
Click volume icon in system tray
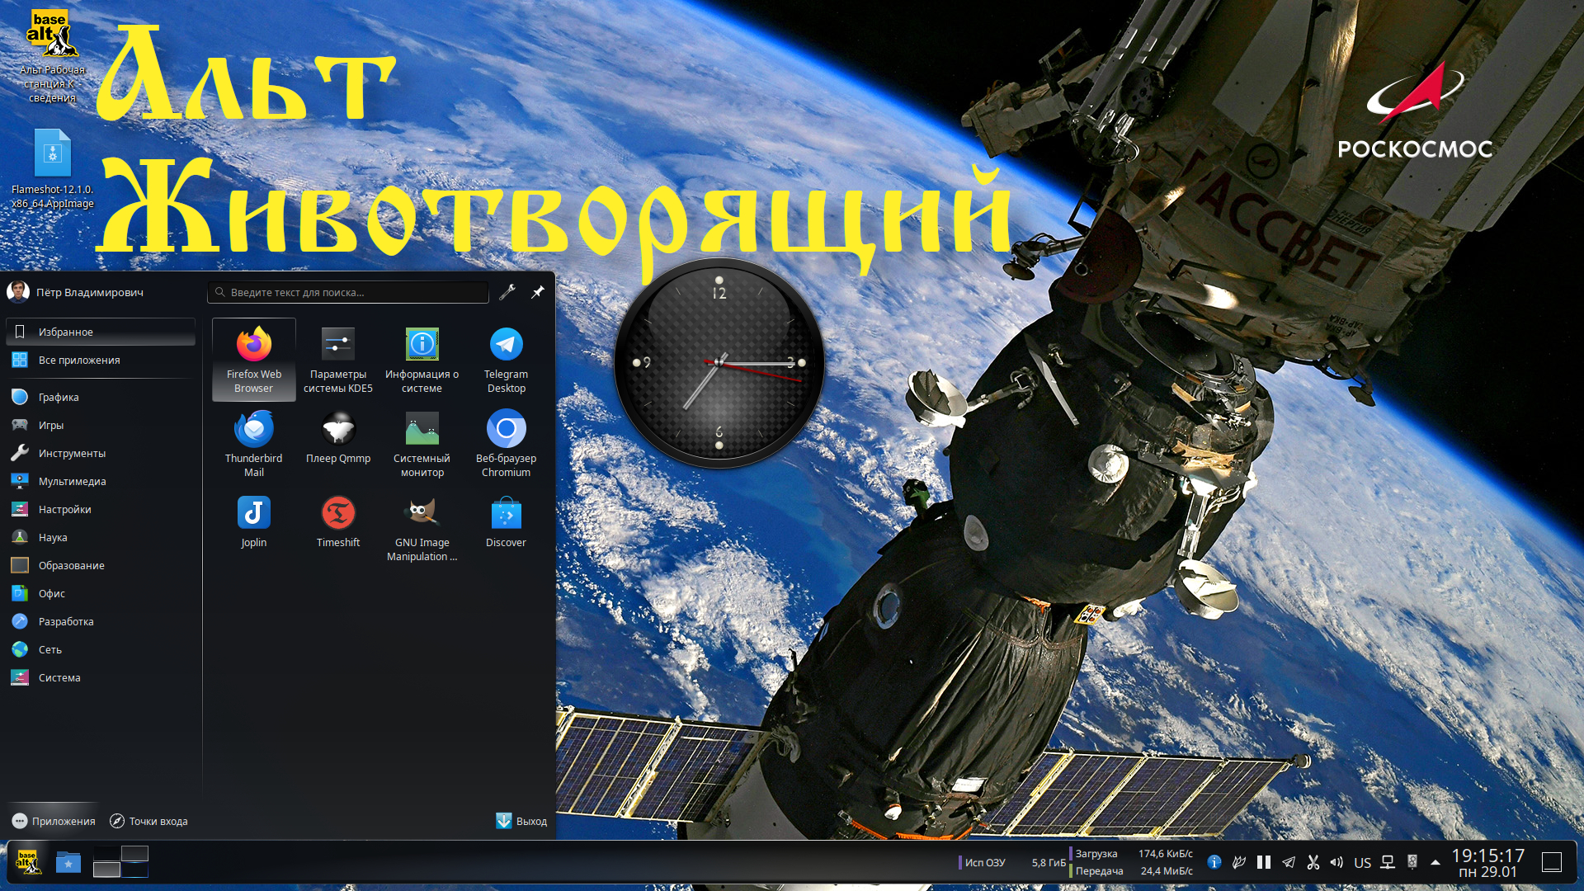pos(1336,862)
